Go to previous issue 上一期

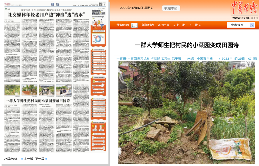click(179, 25)
